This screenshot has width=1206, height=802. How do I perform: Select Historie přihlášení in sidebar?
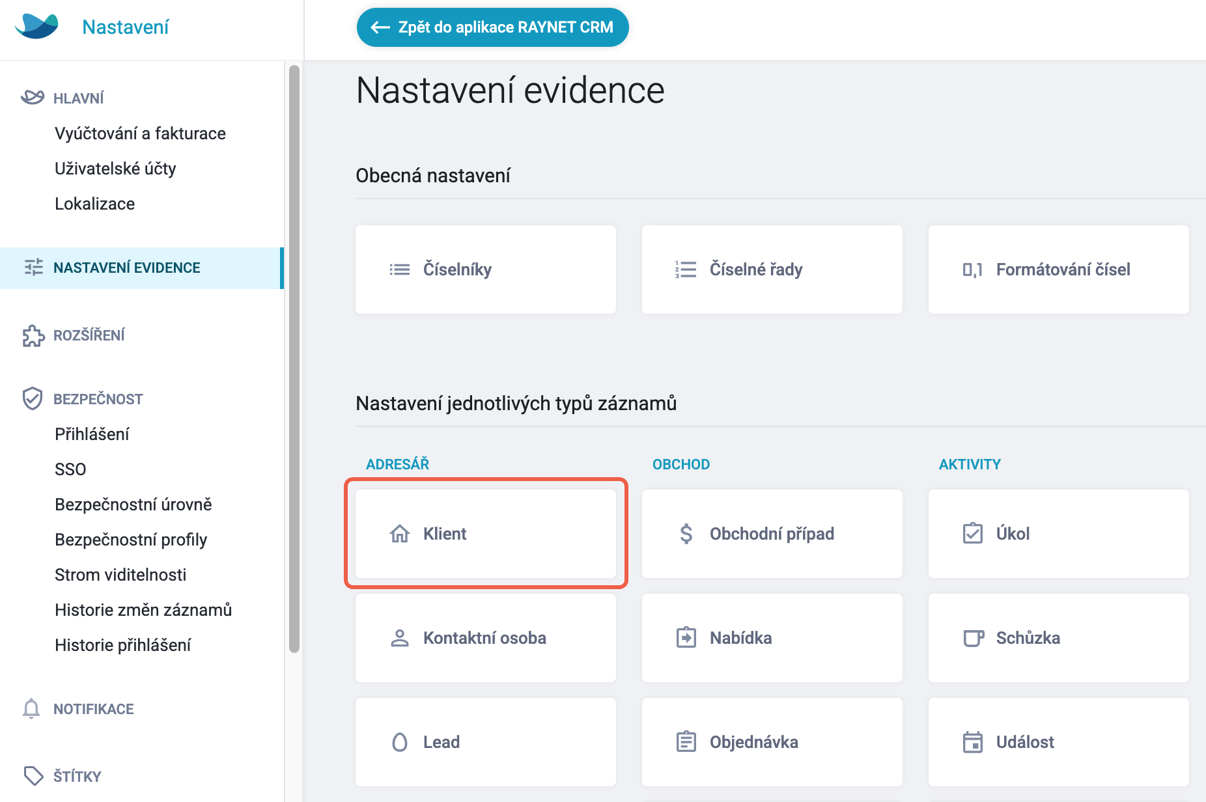pyautogui.click(x=122, y=645)
